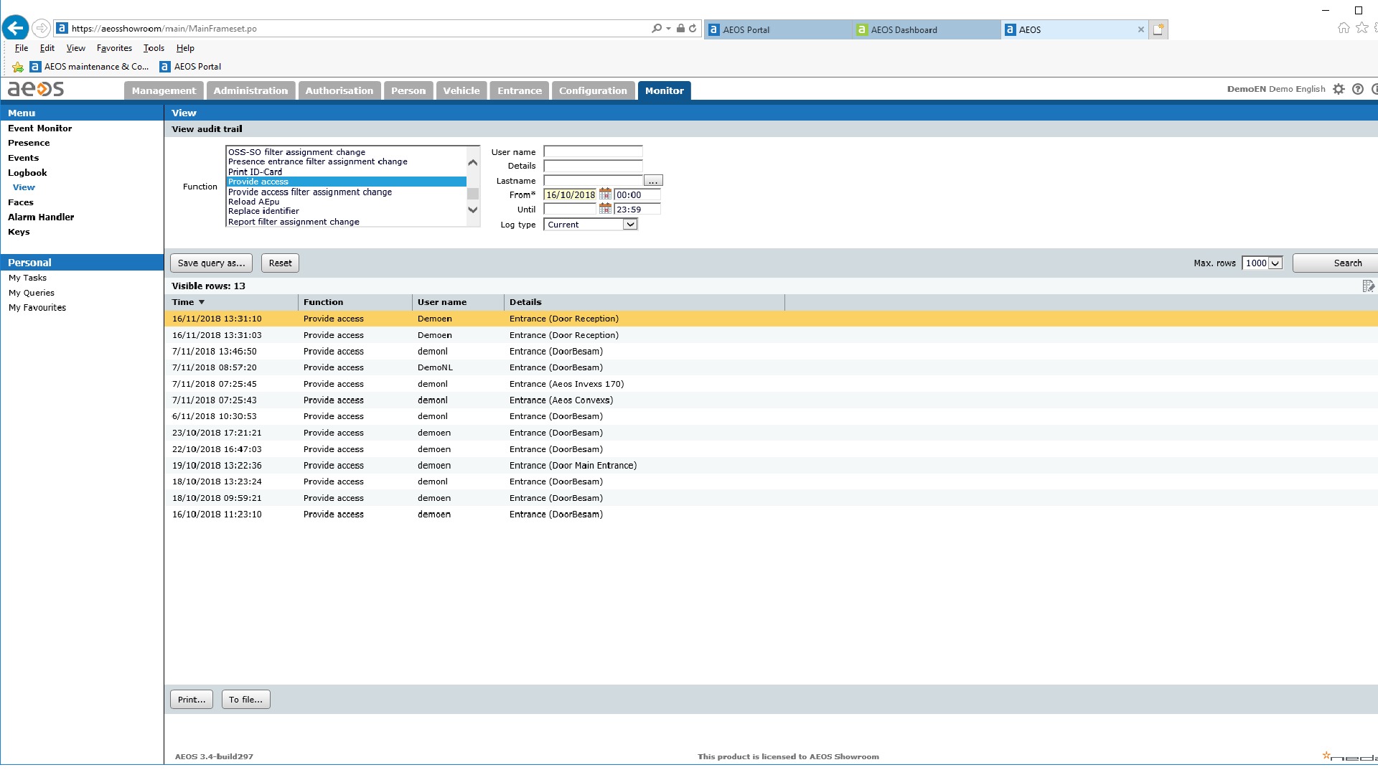This screenshot has width=1378, height=775.
Task: Click the Search button
Action: point(1335,263)
